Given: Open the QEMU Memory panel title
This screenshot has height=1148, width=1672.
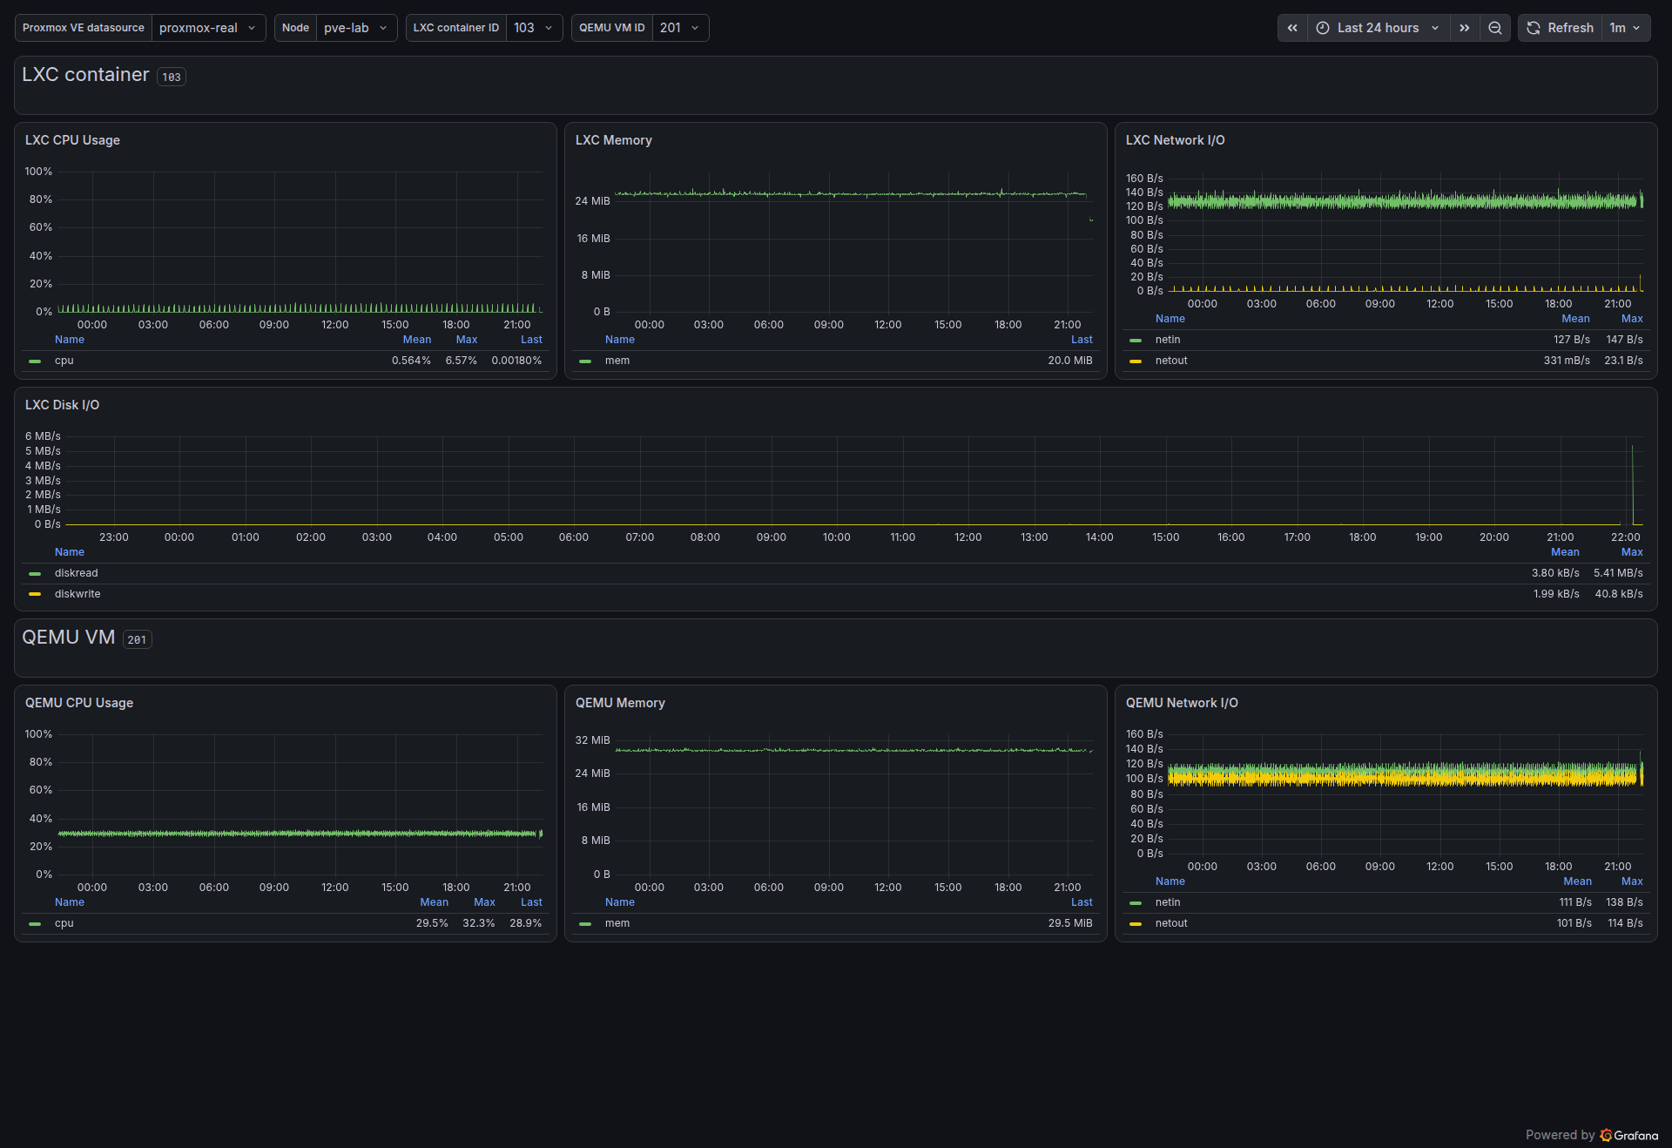Looking at the screenshot, I should tap(620, 703).
